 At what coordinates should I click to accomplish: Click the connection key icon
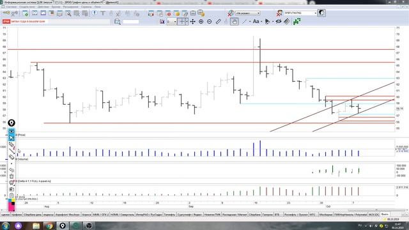click(x=6, y=13)
